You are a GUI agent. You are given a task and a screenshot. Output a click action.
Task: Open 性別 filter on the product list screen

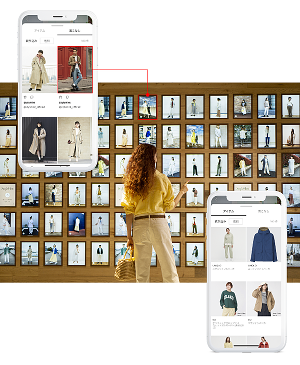tap(235, 221)
